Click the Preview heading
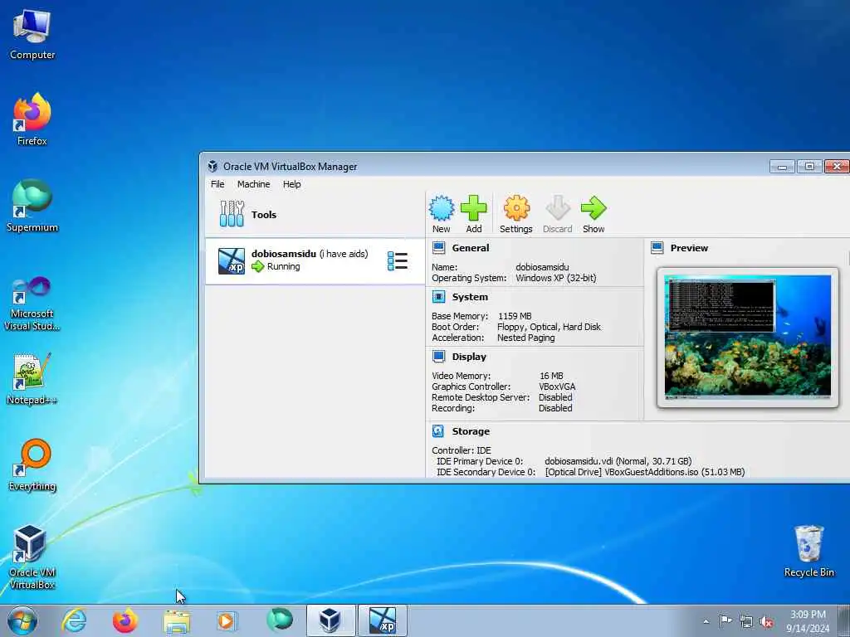850x637 pixels. tap(689, 248)
